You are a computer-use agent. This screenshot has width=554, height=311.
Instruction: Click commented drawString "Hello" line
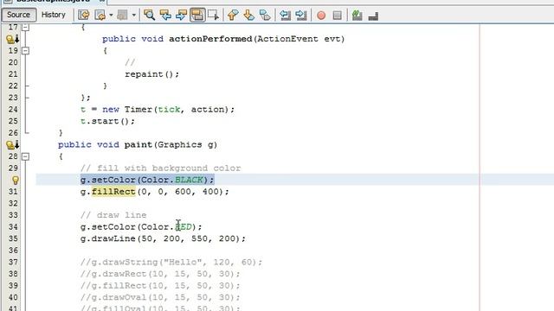tap(171, 263)
